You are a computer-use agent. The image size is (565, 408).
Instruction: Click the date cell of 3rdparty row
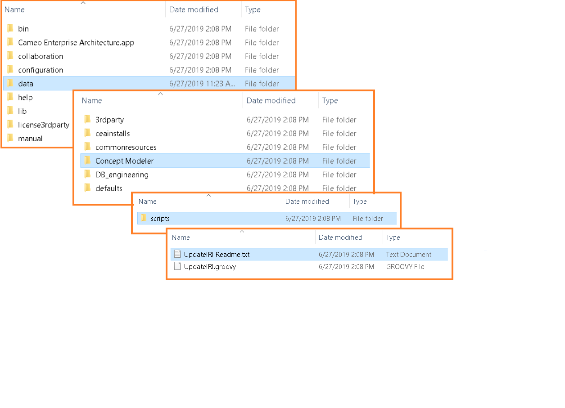278,120
